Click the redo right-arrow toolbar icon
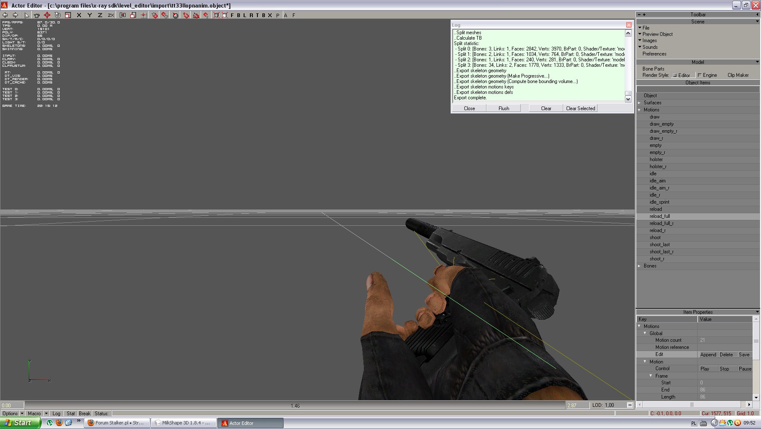Screen dimensions: 761x429 pyautogui.click(x=15, y=15)
